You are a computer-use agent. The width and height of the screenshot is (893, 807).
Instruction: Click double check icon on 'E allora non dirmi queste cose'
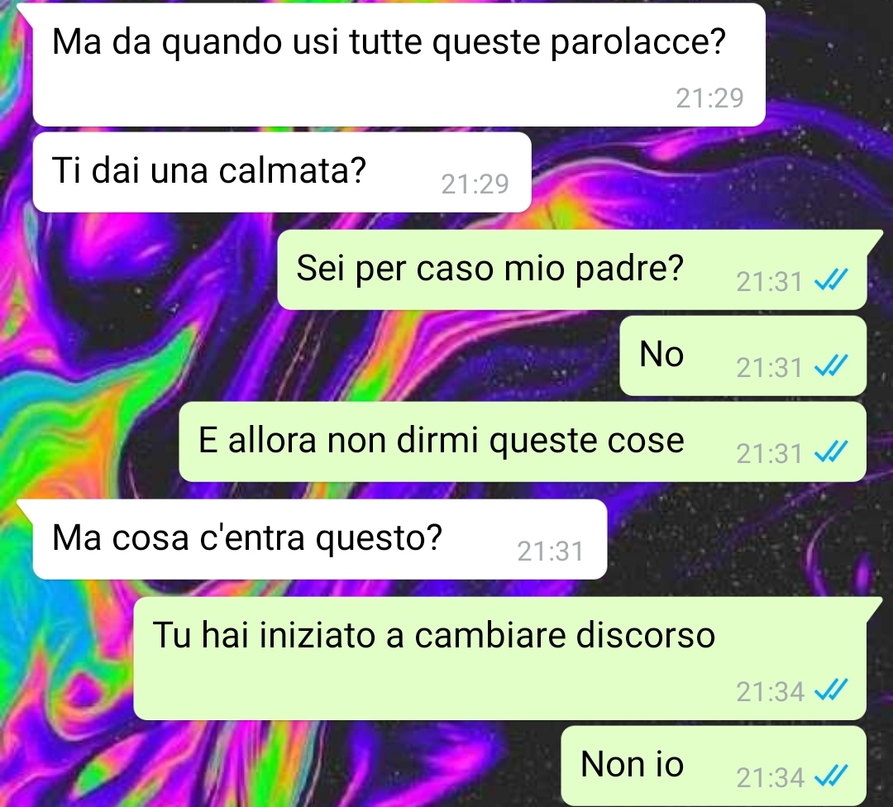(831, 452)
